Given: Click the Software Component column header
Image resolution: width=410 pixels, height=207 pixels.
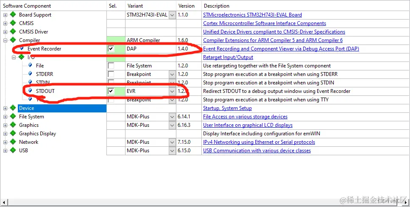Looking at the screenshot, I should (53, 6).
